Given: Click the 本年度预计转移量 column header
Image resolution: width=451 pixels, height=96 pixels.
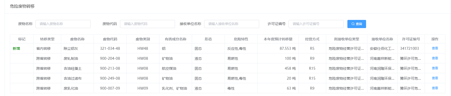Looking at the screenshot, I should [278, 39].
